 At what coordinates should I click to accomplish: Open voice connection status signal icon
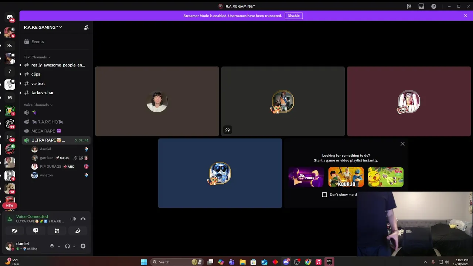point(10,219)
